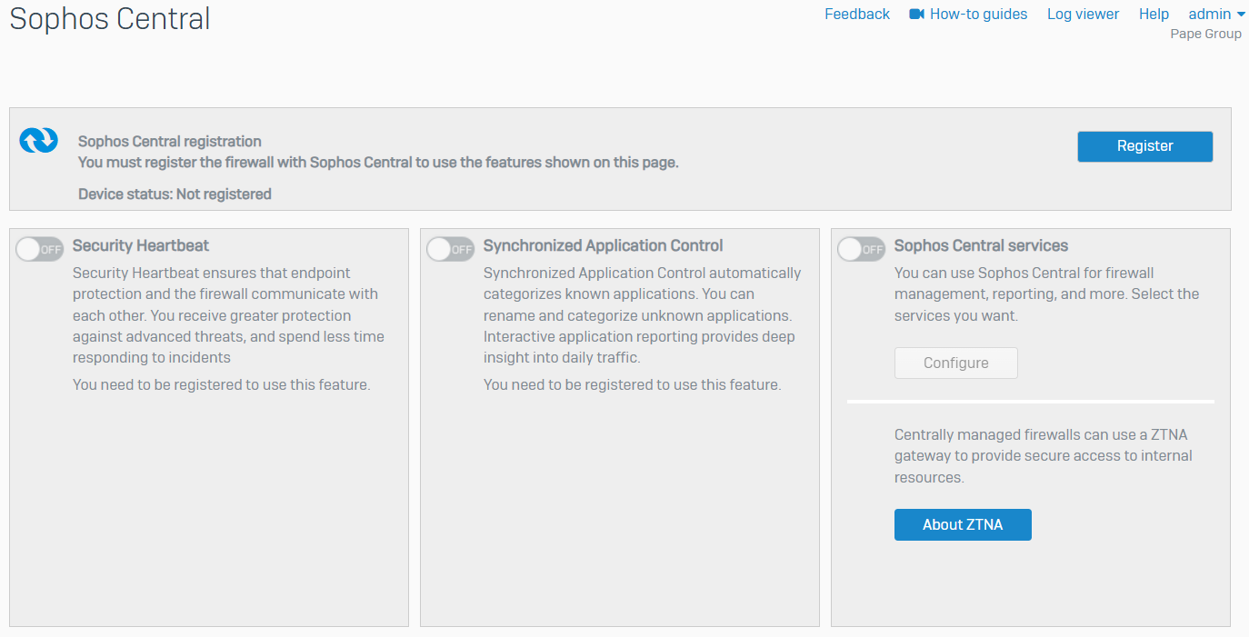Click the video camera icon beside How-to guides
The image size is (1249, 637).
(x=916, y=14)
